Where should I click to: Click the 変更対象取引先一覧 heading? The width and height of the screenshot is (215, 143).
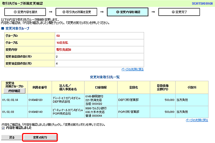coord(105,77)
